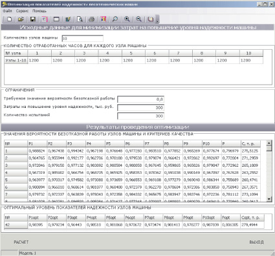Click the P1 column header in results

click(x=38, y=144)
